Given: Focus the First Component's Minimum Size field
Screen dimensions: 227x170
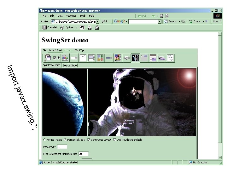Looking at the screenshot, I should [x=84, y=154].
